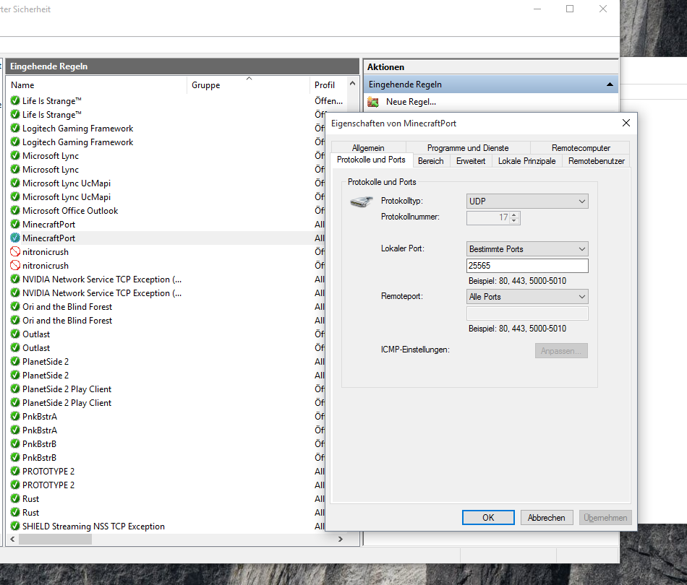Click the horizontal scrollbar thumb of rules list
Viewport: 687px width, 585px height.
point(55,539)
